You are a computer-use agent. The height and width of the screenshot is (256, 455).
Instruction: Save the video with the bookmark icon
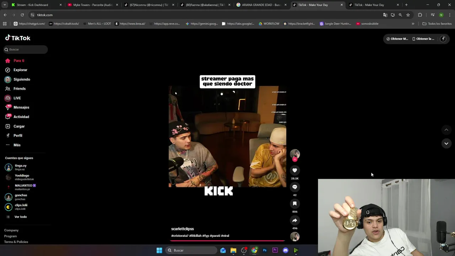point(295,203)
